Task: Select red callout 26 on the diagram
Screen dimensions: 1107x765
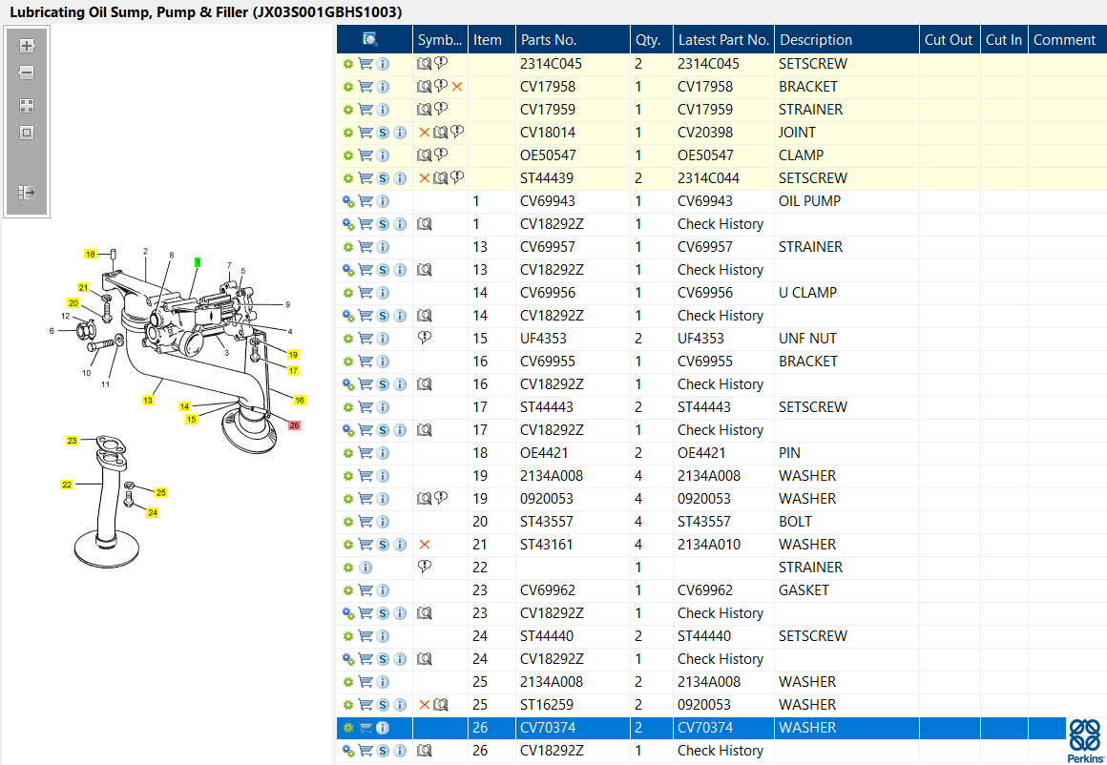Action: 294,424
